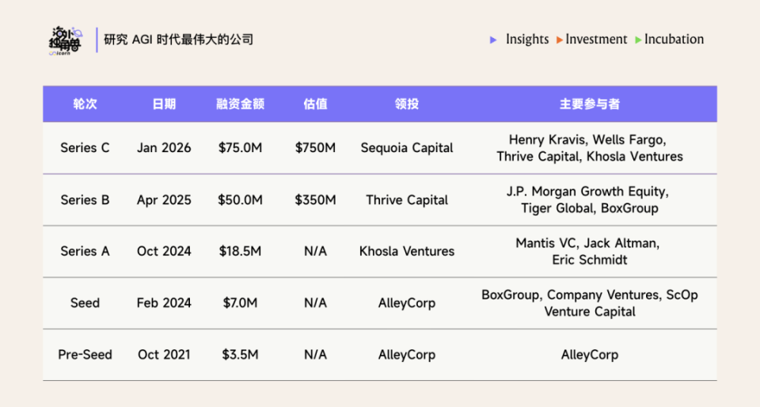Click the unicorn logo in the header

66,40
